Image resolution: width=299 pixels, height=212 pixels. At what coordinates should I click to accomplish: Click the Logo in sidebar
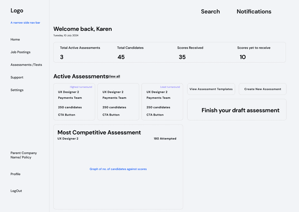(17, 11)
